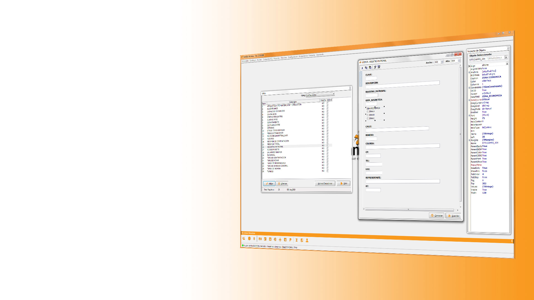Image resolution: width=534 pixels, height=300 pixels.
Task: Click the sigma summation shortcut icon
Action: click(296, 240)
